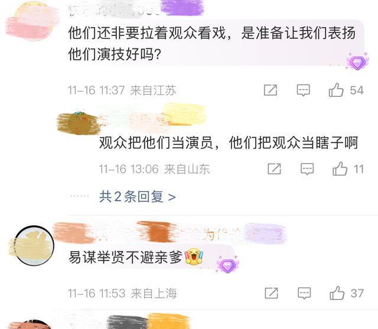Image resolution: width=378 pixels, height=329 pixels.
Task: Share the comment posted at 13:06
Action: coord(274,169)
